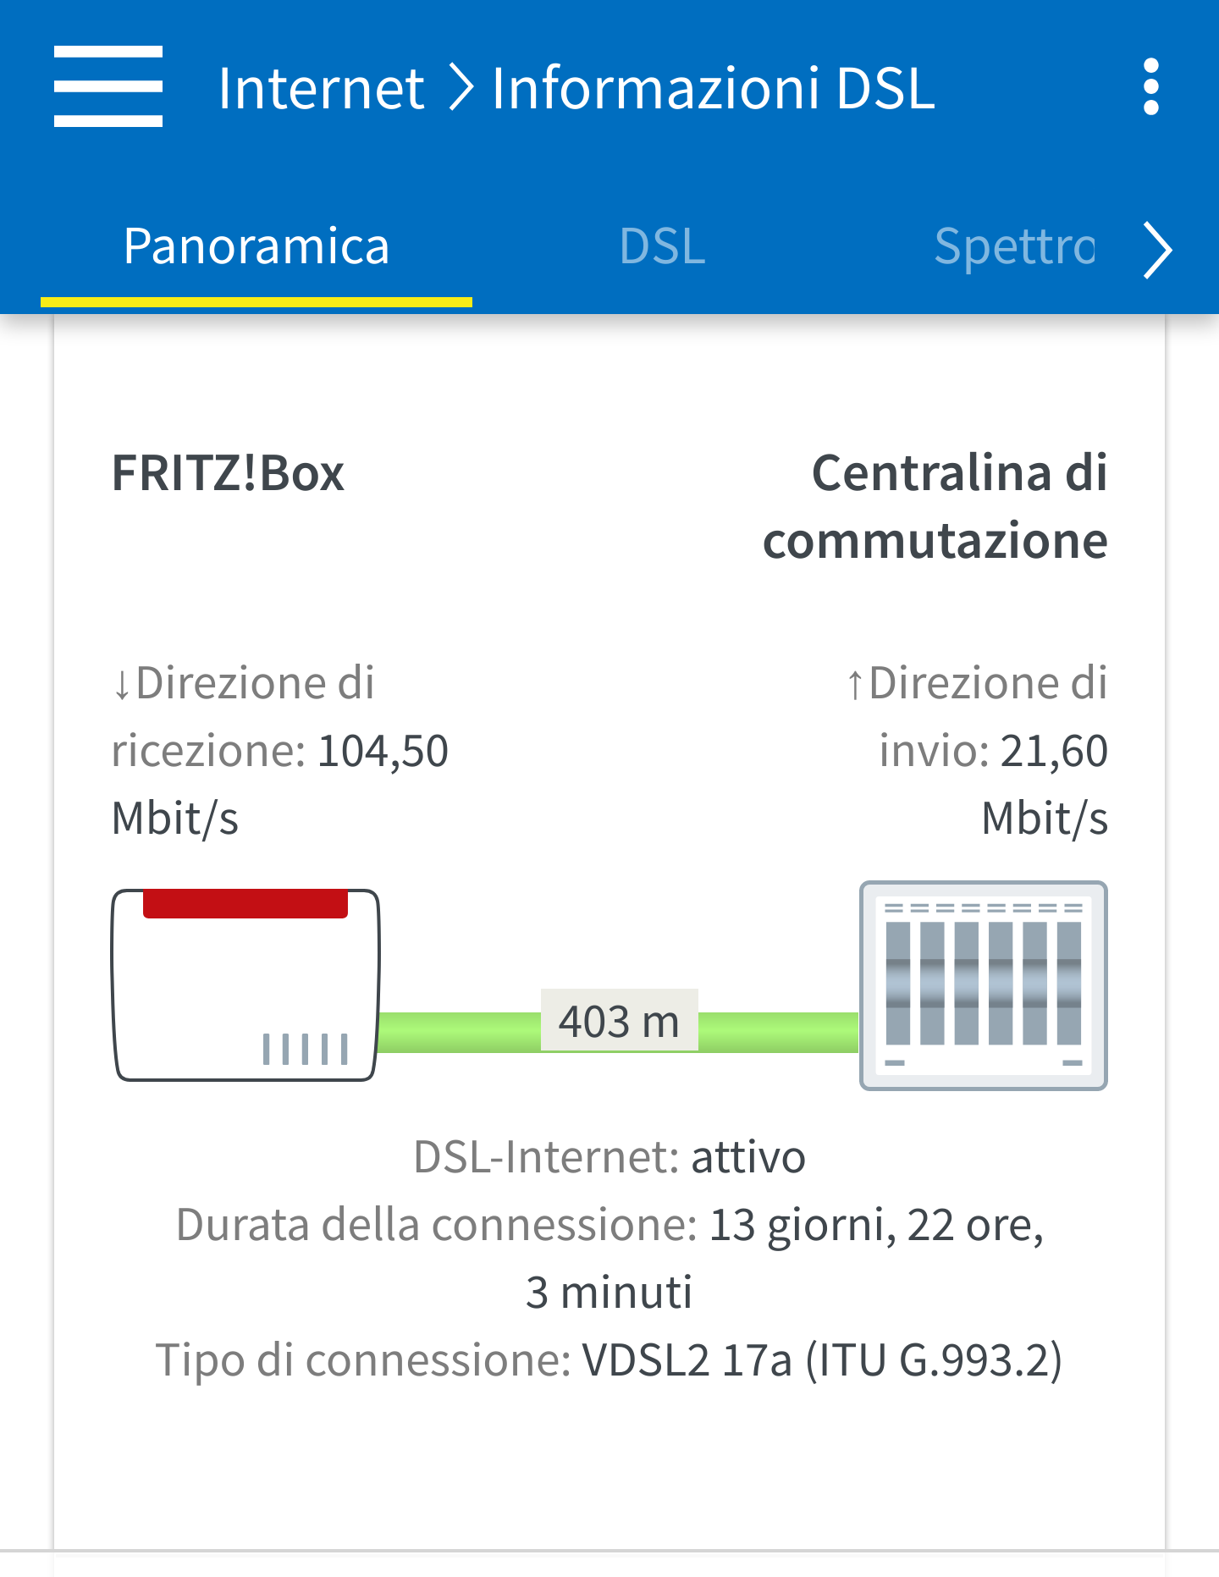Click the FRITZ!Box heading

click(228, 472)
